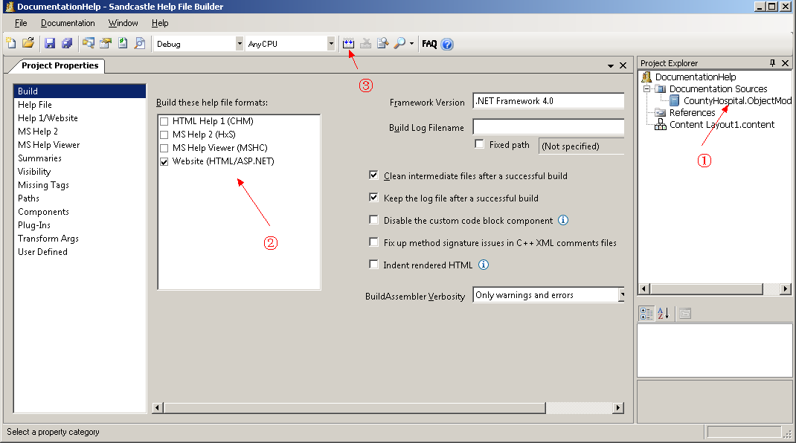Select the References tree node
796x443 pixels.
click(x=692, y=113)
